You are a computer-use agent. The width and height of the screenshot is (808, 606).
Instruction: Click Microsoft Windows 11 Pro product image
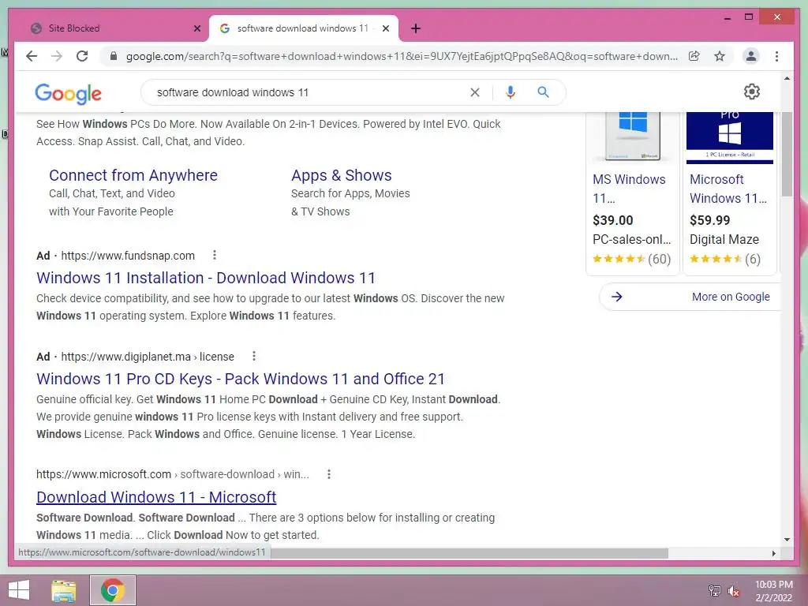(729, 138)
